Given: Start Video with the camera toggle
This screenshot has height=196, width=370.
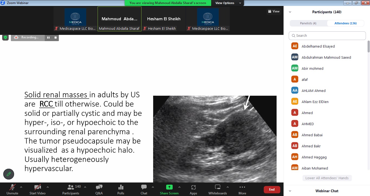Looking at the screenshot, I should pos(37,189).
